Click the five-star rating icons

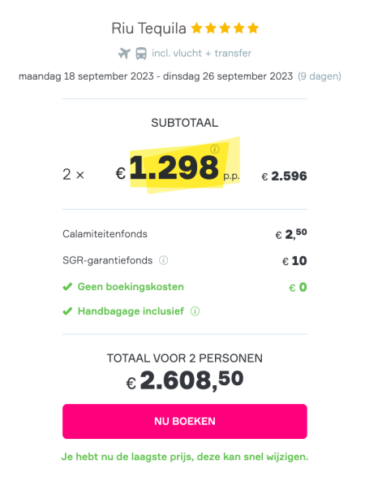(x=225, y=28)
